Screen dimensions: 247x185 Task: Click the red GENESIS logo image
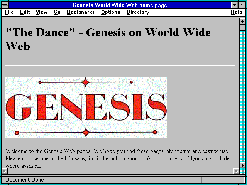pos(86,107)
